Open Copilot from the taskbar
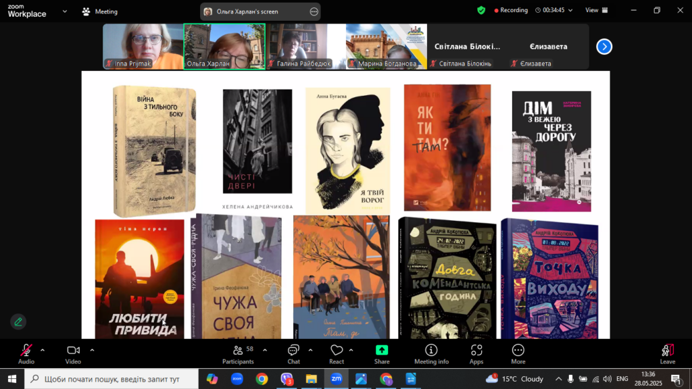 [x=212, y=379]
